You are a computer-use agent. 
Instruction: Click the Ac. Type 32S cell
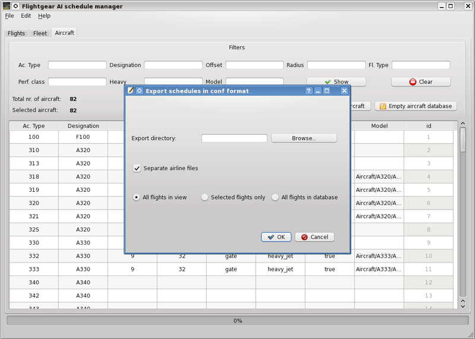click(x=34, y=230)
